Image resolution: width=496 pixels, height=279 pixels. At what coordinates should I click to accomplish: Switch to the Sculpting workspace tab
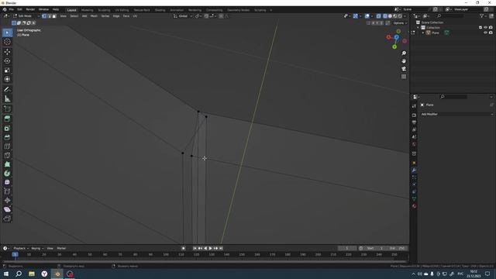coord(104,10)
